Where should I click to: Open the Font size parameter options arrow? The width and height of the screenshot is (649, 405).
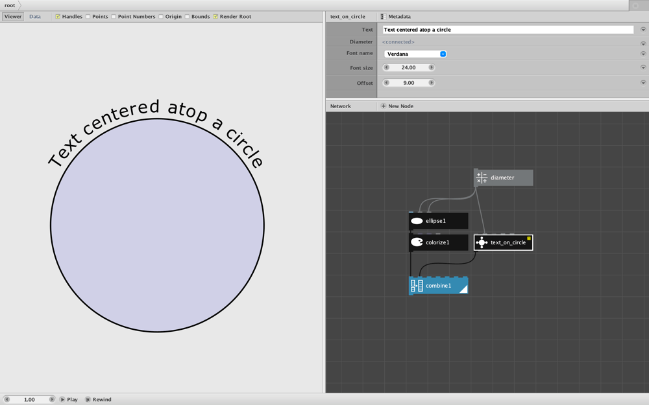(x=643, y=67)
